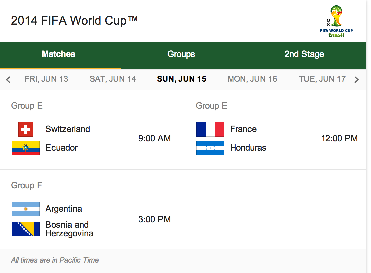Viewport: 371px width, 273px height.
Task: Click the Bosnia and Herzegovina flag
Action: pyautogui.click(x=26, y=229)
